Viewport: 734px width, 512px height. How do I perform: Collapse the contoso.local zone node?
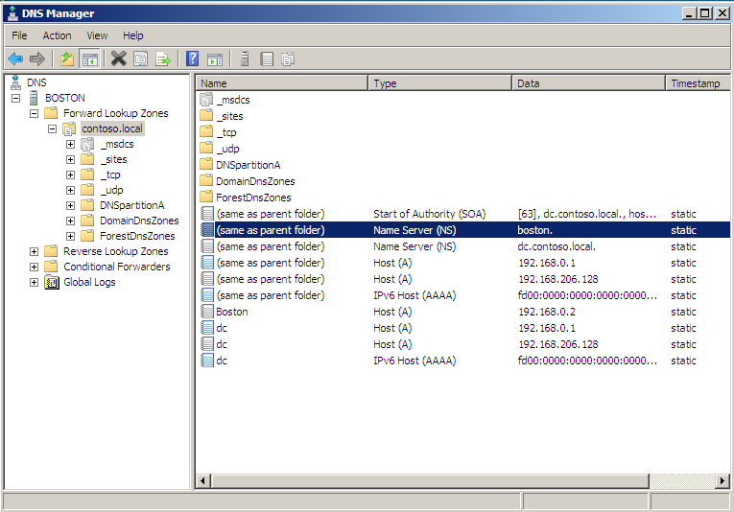pyautogui.click(x=53, y=129)
